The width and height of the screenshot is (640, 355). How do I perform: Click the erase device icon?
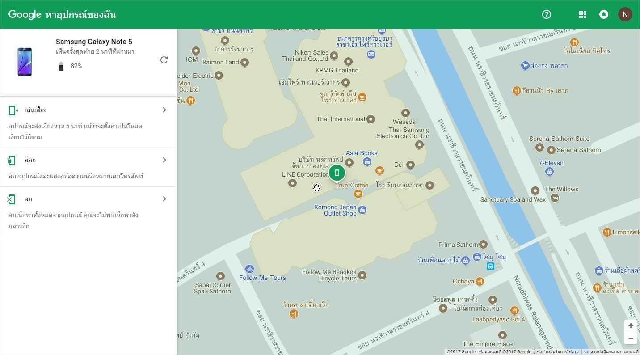tap(11, 199)
